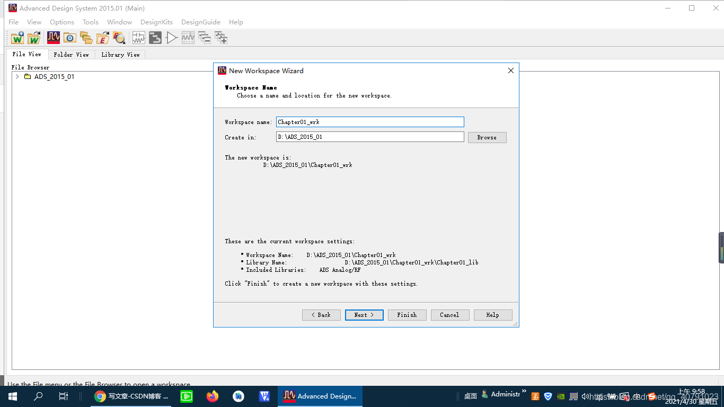
Task: Close the New Workspace Wizard dialog
Action: coord(511,70)
